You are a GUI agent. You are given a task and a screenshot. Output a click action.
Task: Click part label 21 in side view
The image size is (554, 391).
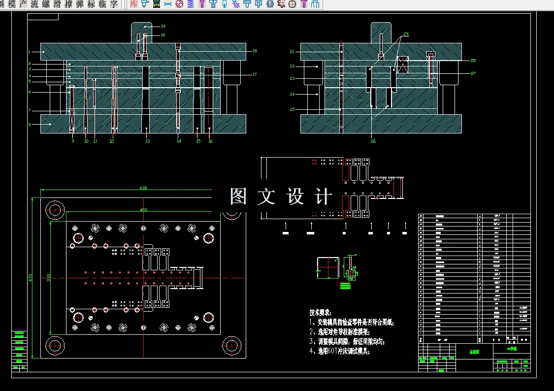pos(292,52)
